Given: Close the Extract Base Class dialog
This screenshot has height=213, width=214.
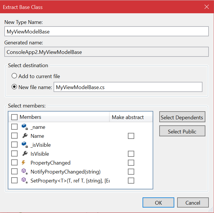Looking at the screenshot, I should point(207,7).
